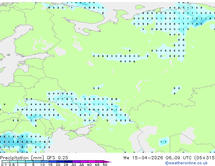Click the legend label "20"
Viewport: 215px width, 166px height.
pyautogui.click(x=58, y=165)
